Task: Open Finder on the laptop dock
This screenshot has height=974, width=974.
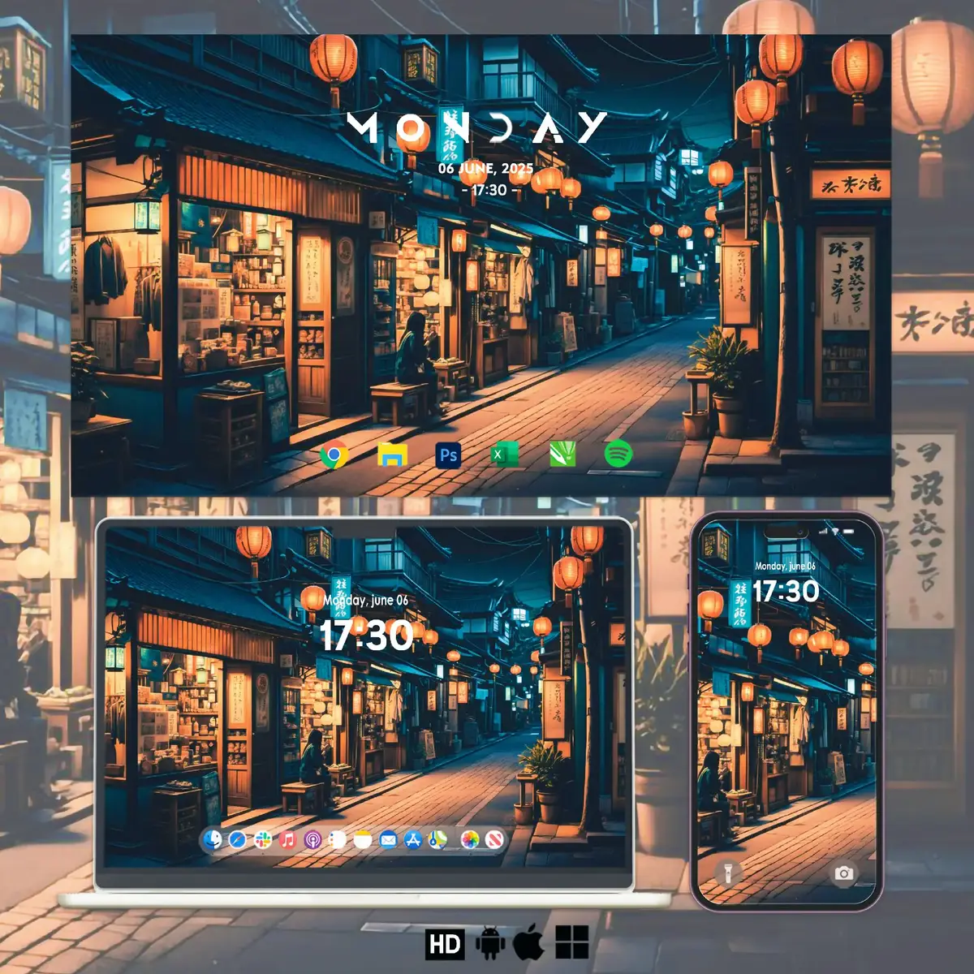Action: click(212, 841)
